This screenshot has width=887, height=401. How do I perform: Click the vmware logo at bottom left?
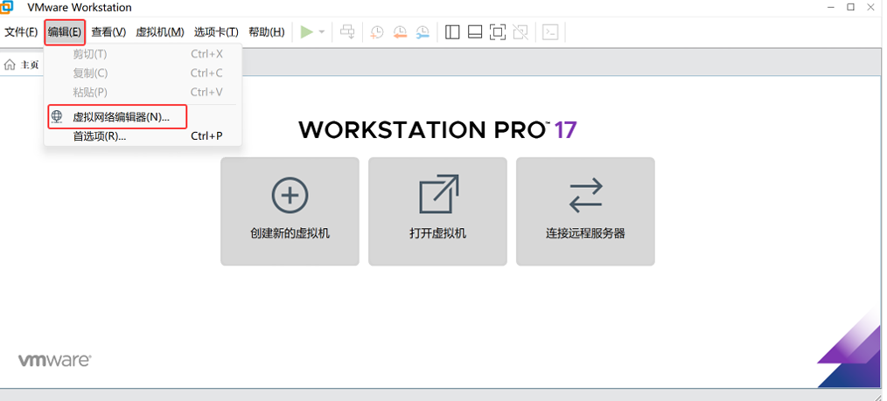click(x=55, y=360)
